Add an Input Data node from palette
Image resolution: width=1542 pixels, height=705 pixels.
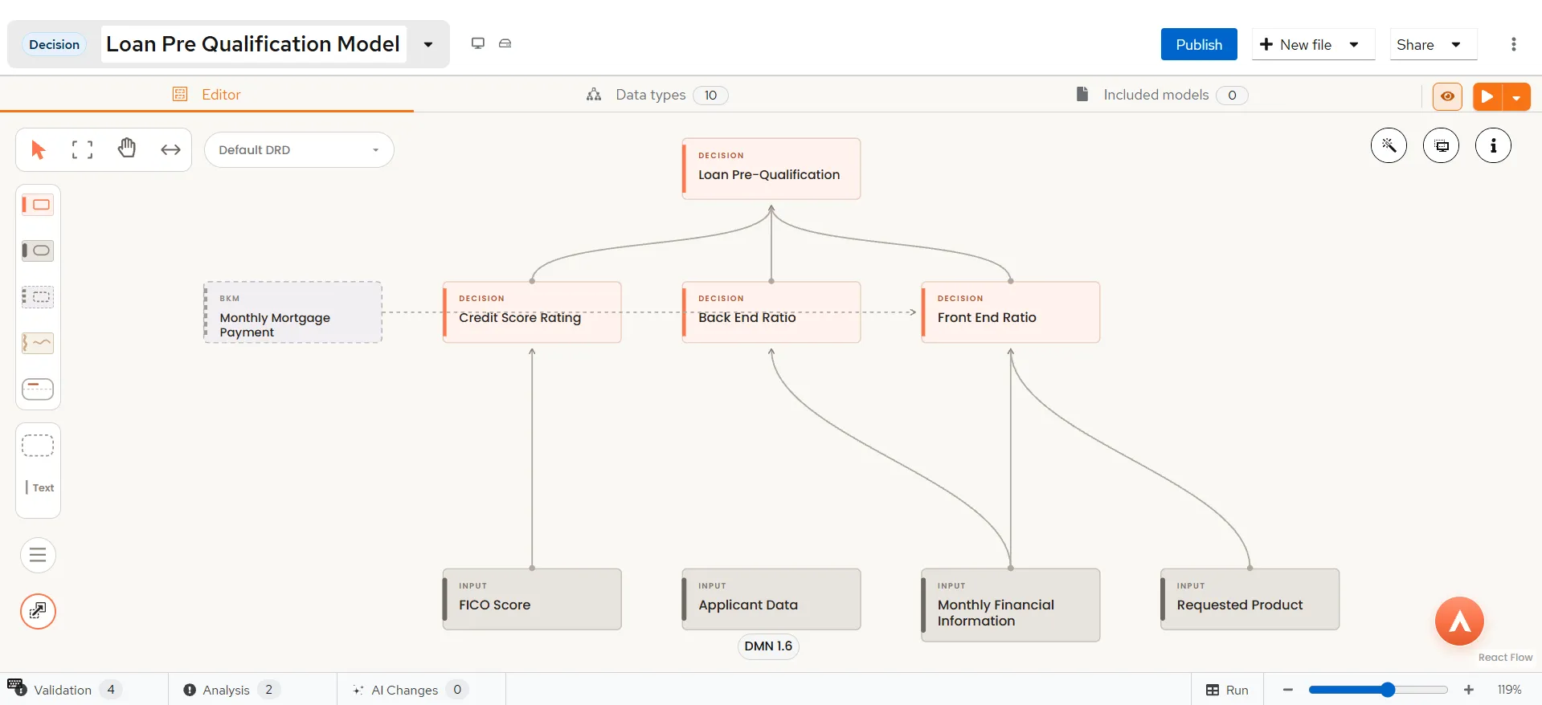tap(38, 251)
